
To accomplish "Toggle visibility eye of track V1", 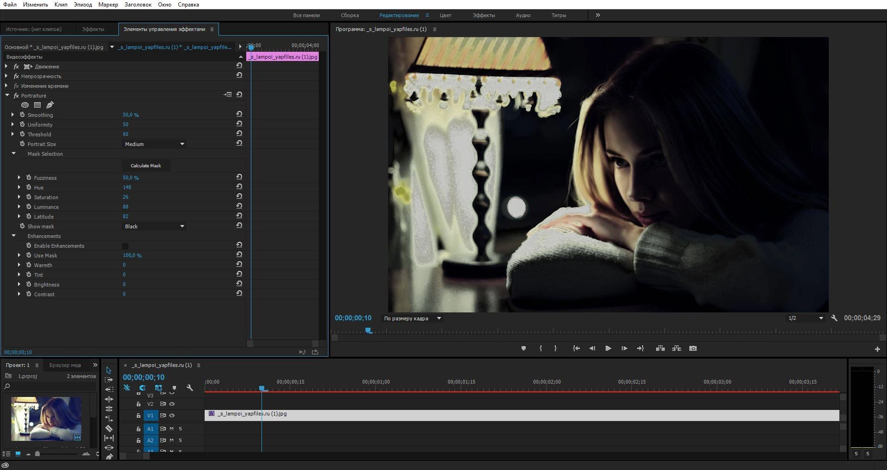I will 172,415.
